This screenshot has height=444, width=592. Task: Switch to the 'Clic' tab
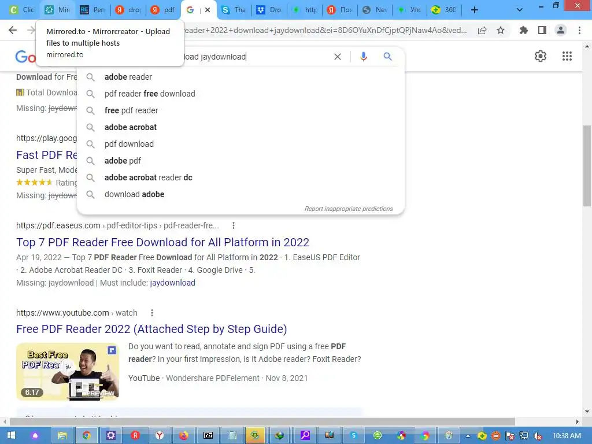[x=22, y=10]
